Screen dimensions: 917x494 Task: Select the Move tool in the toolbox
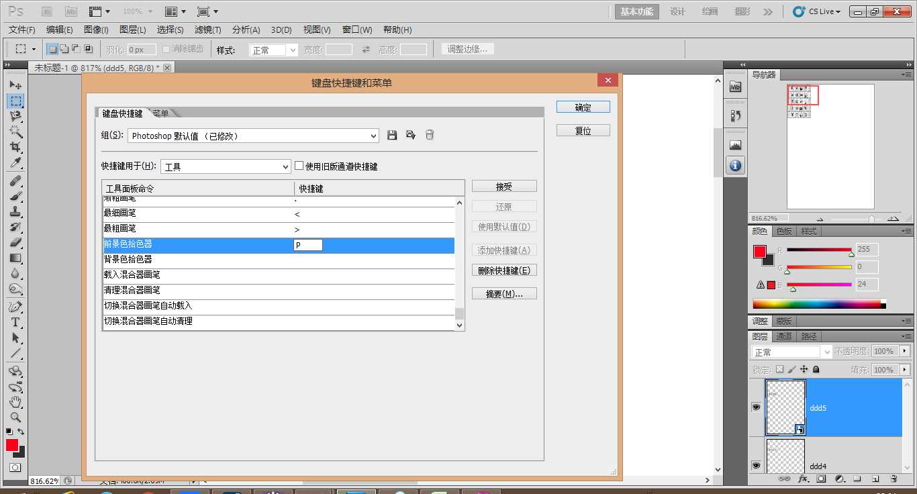[15, 85]
